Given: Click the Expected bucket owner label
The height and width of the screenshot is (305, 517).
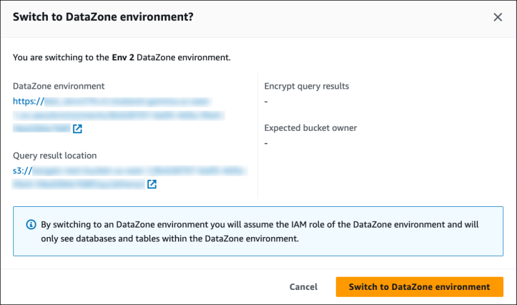Looking at the screenshot, I should [x=310, y=128].
